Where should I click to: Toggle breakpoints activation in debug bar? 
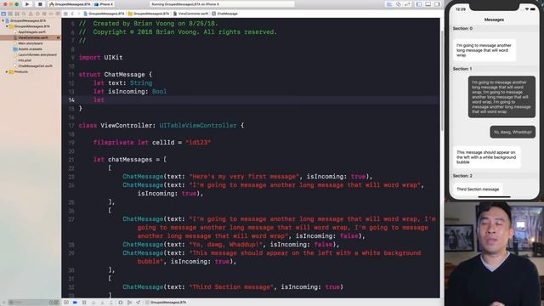[75, 303]
